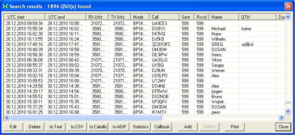Select the row with call DJ5KB
The height and width of the screenshot is (135, 295).
(144, 39)
